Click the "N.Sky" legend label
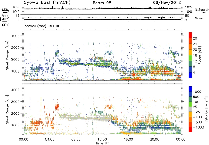This screenshot has width=209, height=145. pyautogui.click(x=5, y=10)
